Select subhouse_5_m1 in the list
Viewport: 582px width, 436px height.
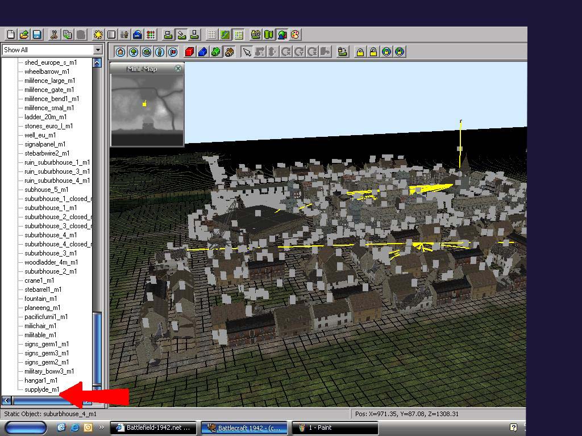tap(46, 190)
